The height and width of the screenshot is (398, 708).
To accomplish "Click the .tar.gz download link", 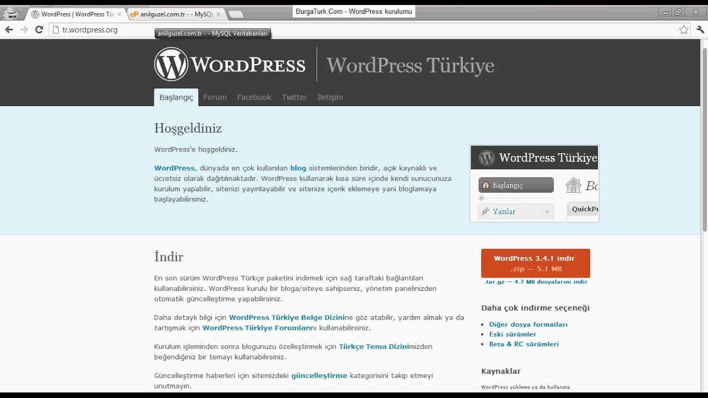I will [535, 282].
